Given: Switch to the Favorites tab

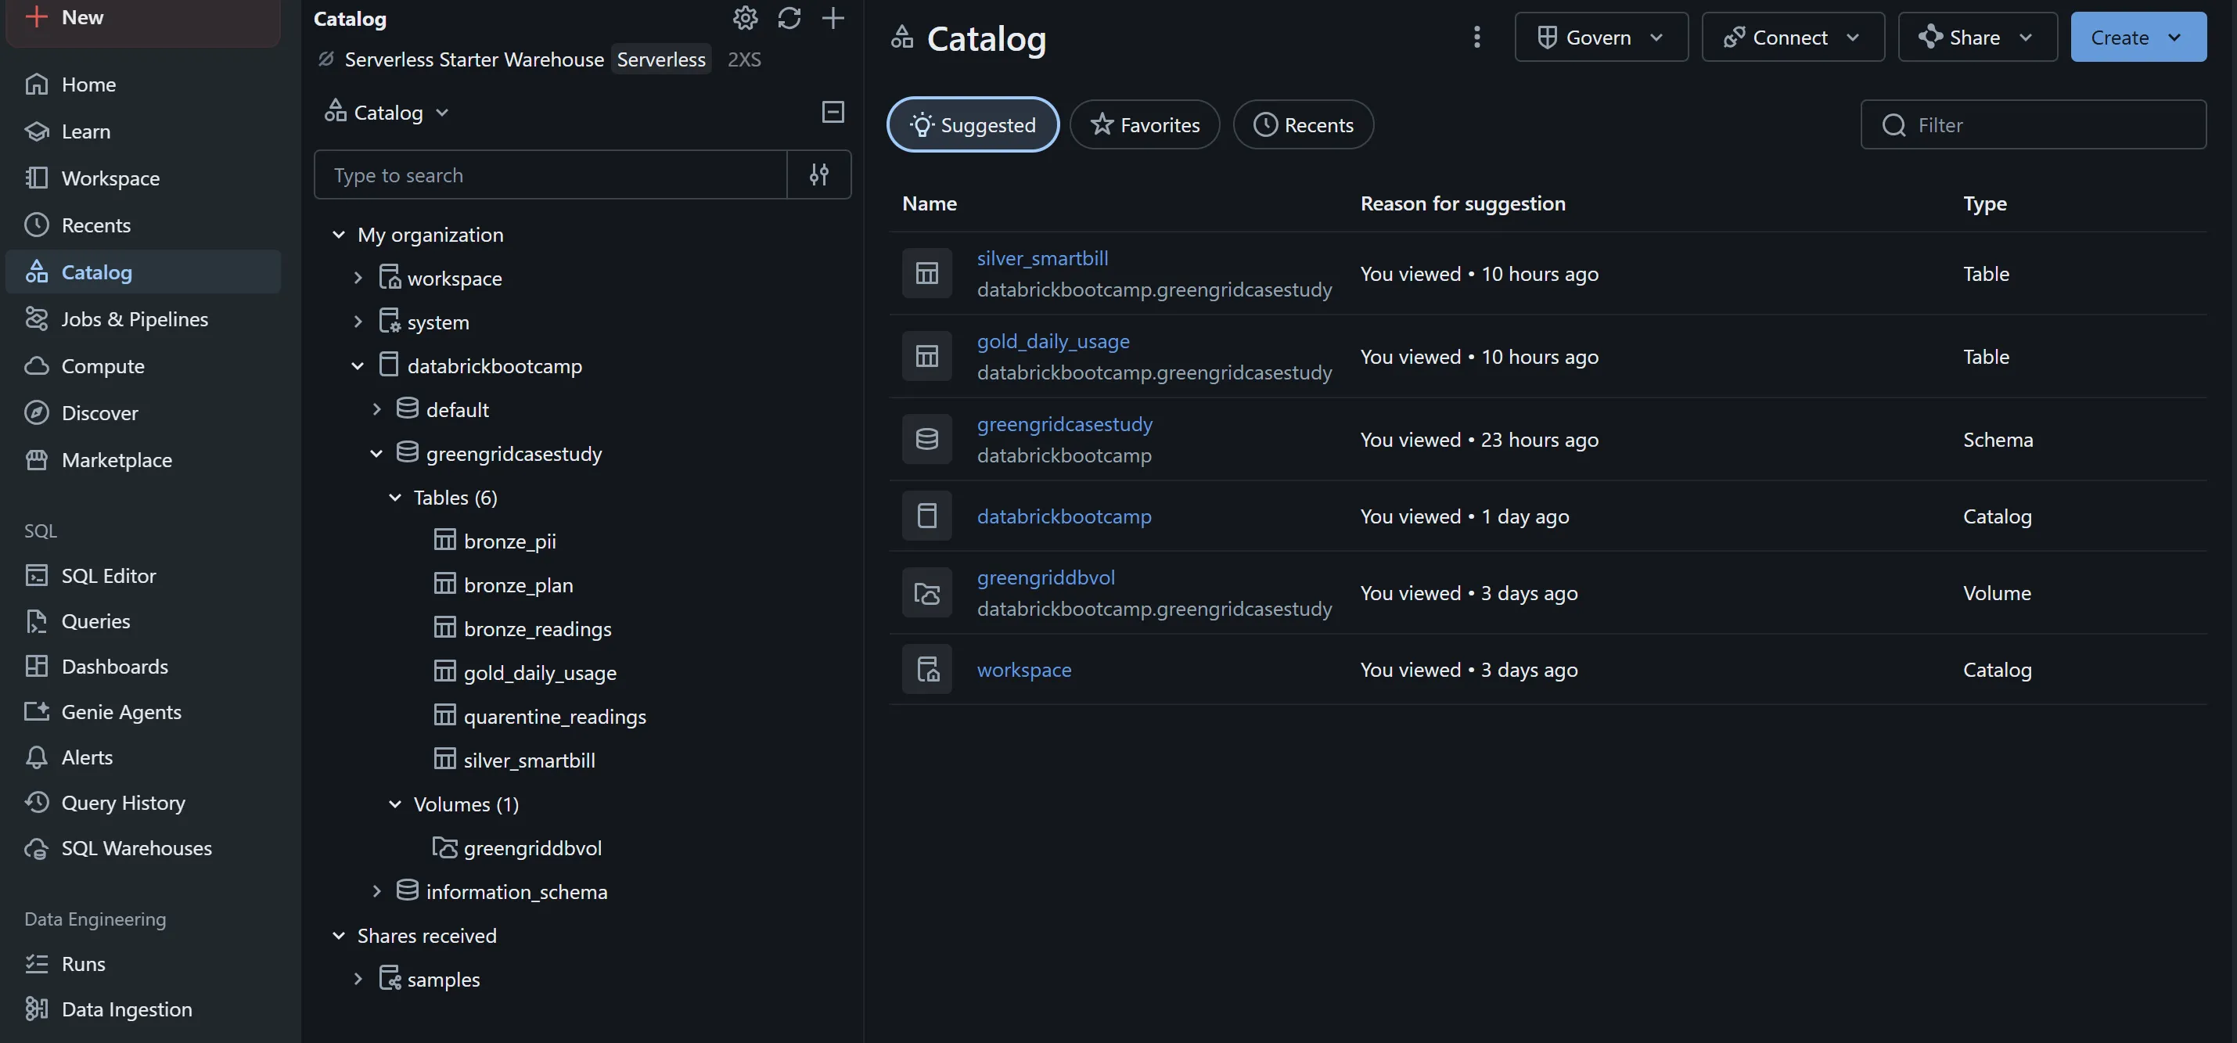Looking at the screenshot, I should [1144, 124].
